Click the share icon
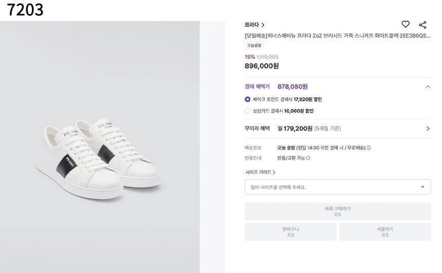Screen dimensions: 442x273 pyautogui.click(x=422, y=25)
